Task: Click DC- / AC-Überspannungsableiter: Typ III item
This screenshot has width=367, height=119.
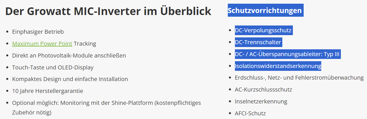Action: (287, 54)
